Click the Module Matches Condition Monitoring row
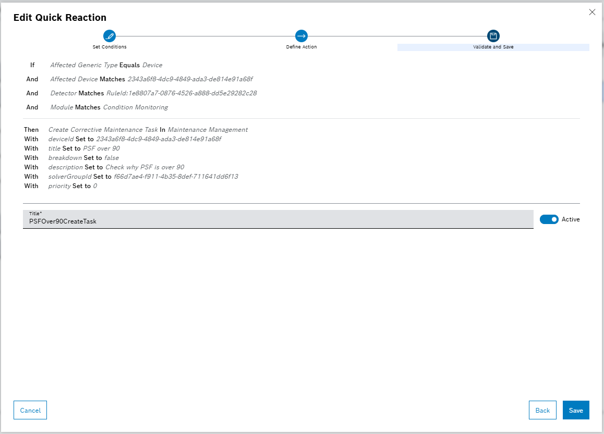Image resolution: width=604 pixels, height=434 pixels. [108, 107]
